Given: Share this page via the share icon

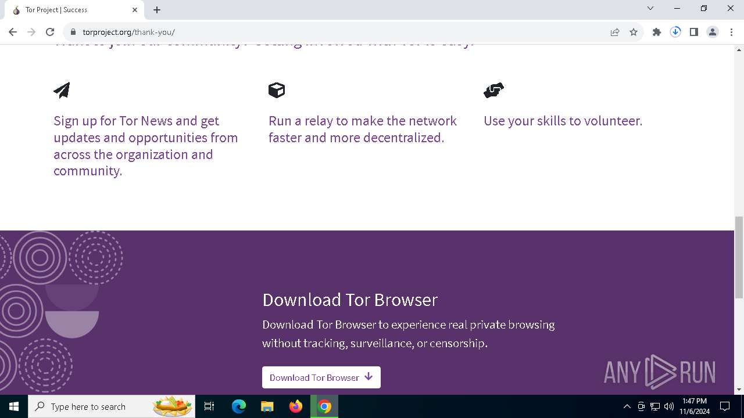Looking at the screenshot, I should 615,32.
